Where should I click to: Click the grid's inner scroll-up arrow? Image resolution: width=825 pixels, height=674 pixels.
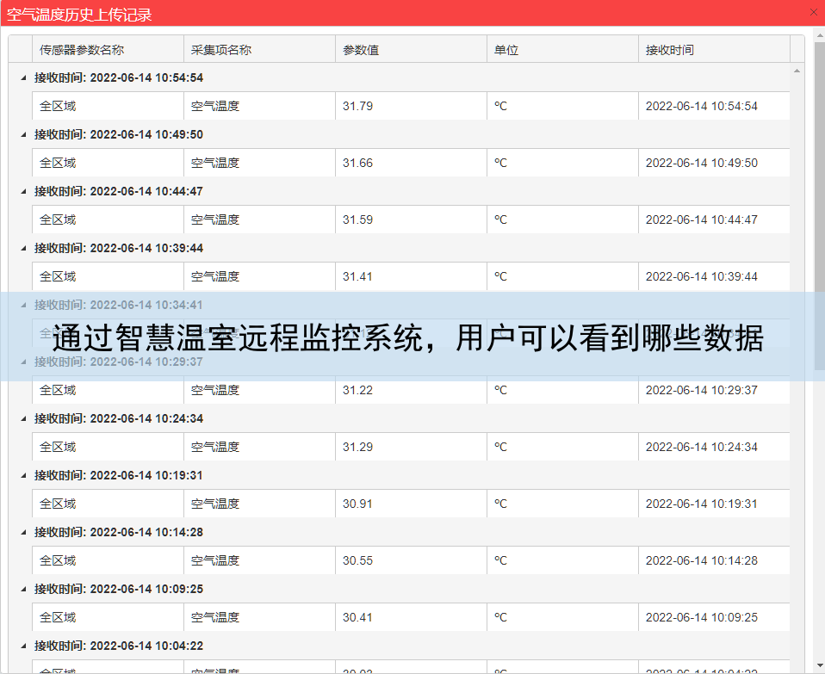click(x=797, y=71)
